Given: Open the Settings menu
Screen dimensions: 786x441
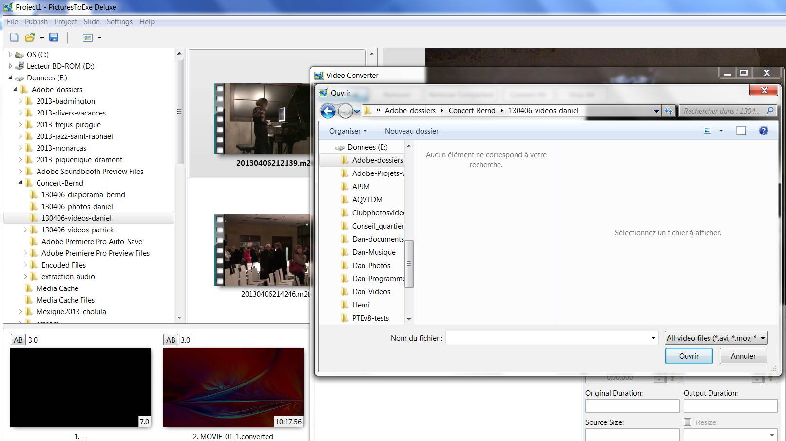Looking at the screenshot, I should tap(119, 22).
